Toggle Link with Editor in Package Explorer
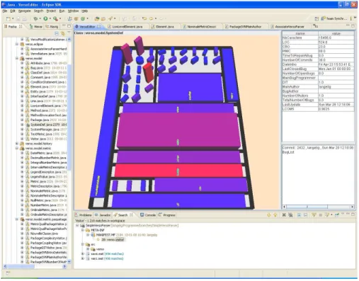Image resolution: width=359 pixels, height=281 pixels. [63, 33]
